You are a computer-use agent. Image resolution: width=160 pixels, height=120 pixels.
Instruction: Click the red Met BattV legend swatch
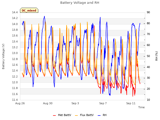pos(54,115)
